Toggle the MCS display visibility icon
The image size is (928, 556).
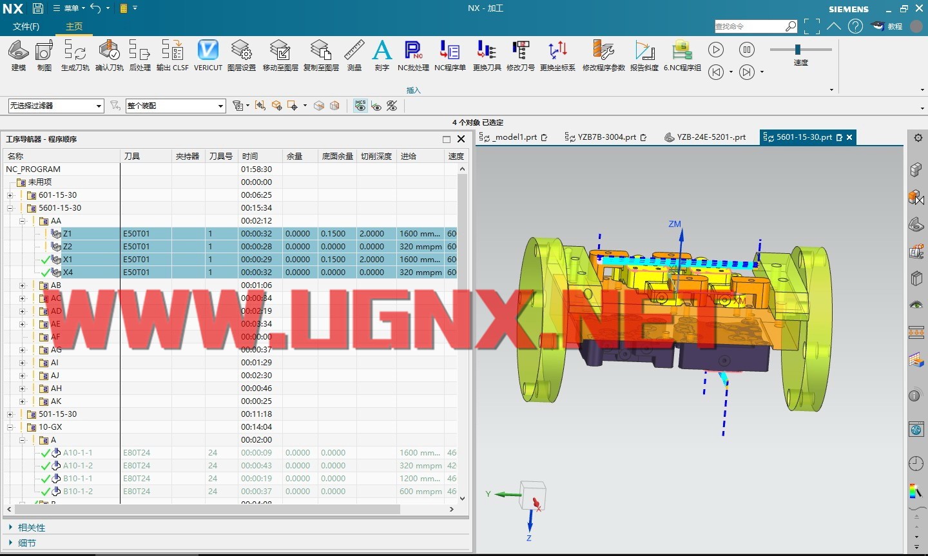point(360,106)
